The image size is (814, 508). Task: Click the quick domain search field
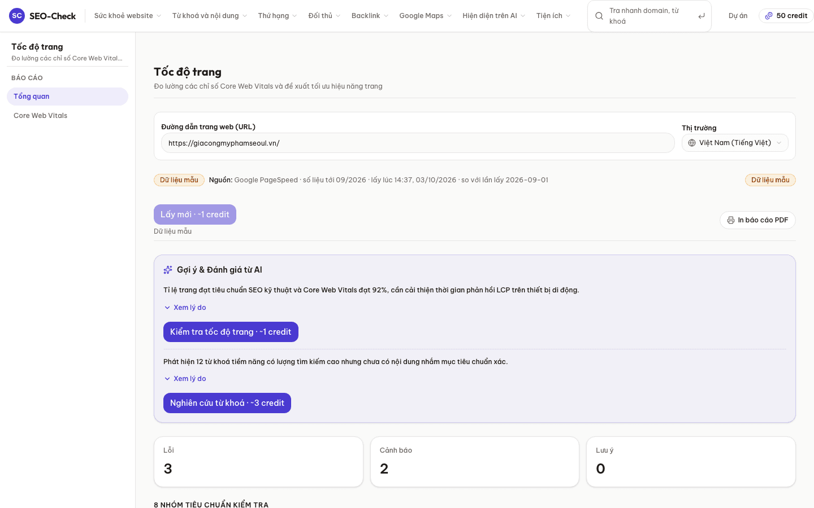[650, 16]
